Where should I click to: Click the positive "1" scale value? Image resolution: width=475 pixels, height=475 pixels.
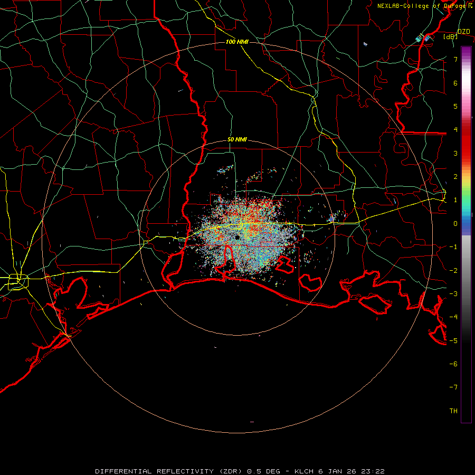coord(455,200)
